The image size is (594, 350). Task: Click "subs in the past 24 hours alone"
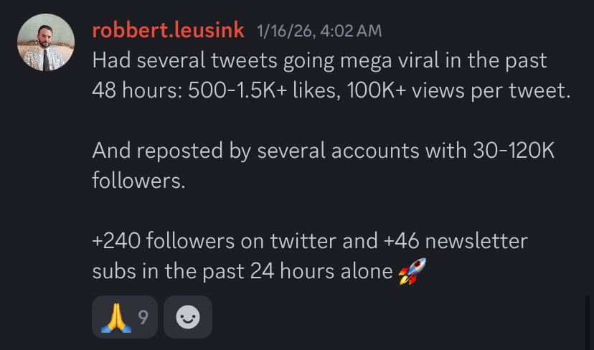coord(242,272)
